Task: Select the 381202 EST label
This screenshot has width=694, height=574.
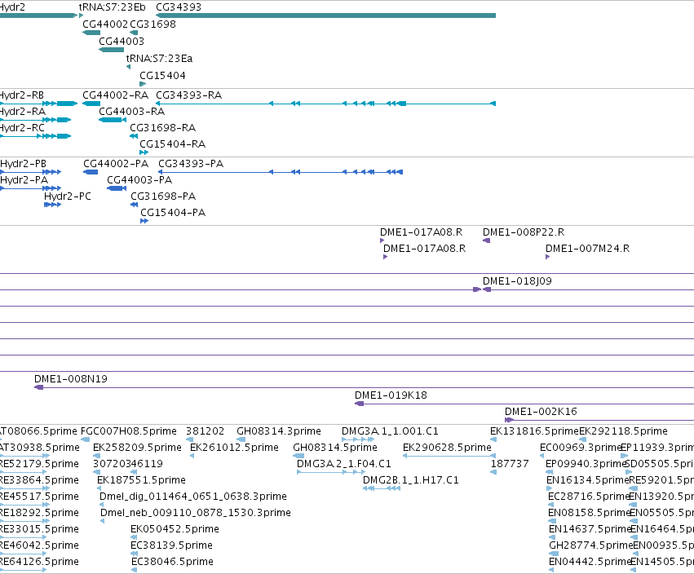Action: pyautogui.click(x=205, y=431)
